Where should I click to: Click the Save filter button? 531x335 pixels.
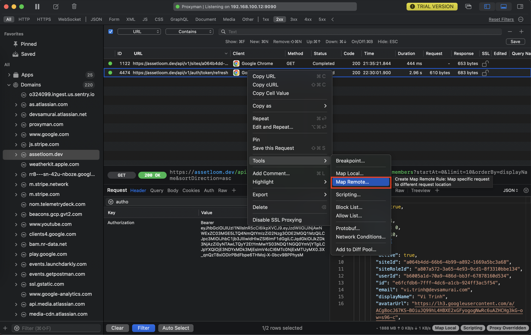(x=515, y=41)
